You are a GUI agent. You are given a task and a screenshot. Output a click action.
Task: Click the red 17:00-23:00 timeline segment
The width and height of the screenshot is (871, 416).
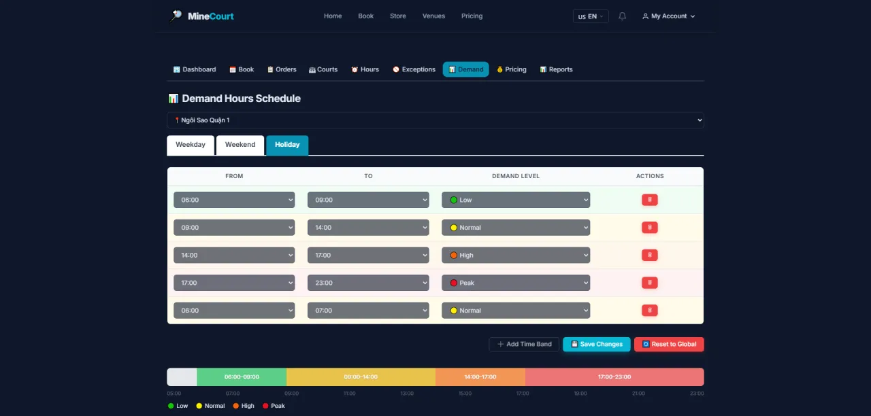click(x=614, y=377)
